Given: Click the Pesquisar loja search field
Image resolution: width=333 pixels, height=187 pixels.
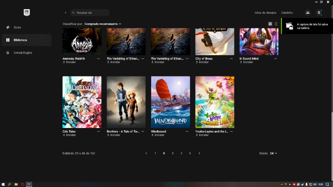Looking at the screenshot, I should (90, 13).
